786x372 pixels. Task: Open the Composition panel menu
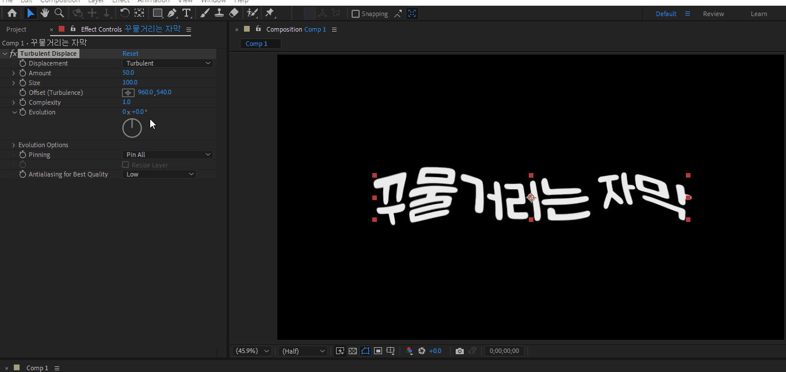[x=334, y=29]
